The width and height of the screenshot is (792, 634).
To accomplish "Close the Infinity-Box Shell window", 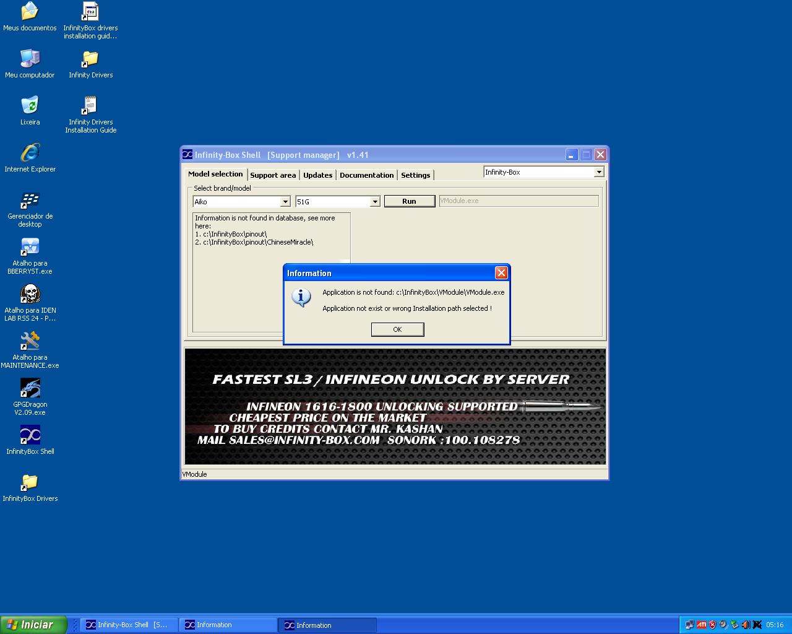I will point(600,155).
